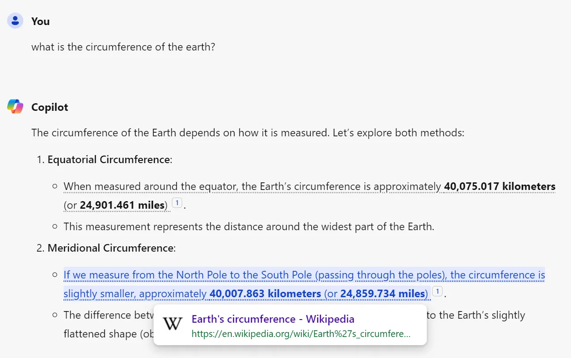Click the highlighted "24,859.734 miles" value
571x358 pixels.
(382, 294)
